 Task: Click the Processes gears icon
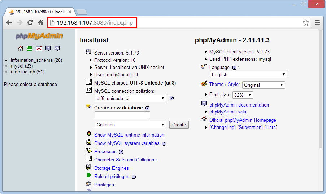click(x=89, y=150)
